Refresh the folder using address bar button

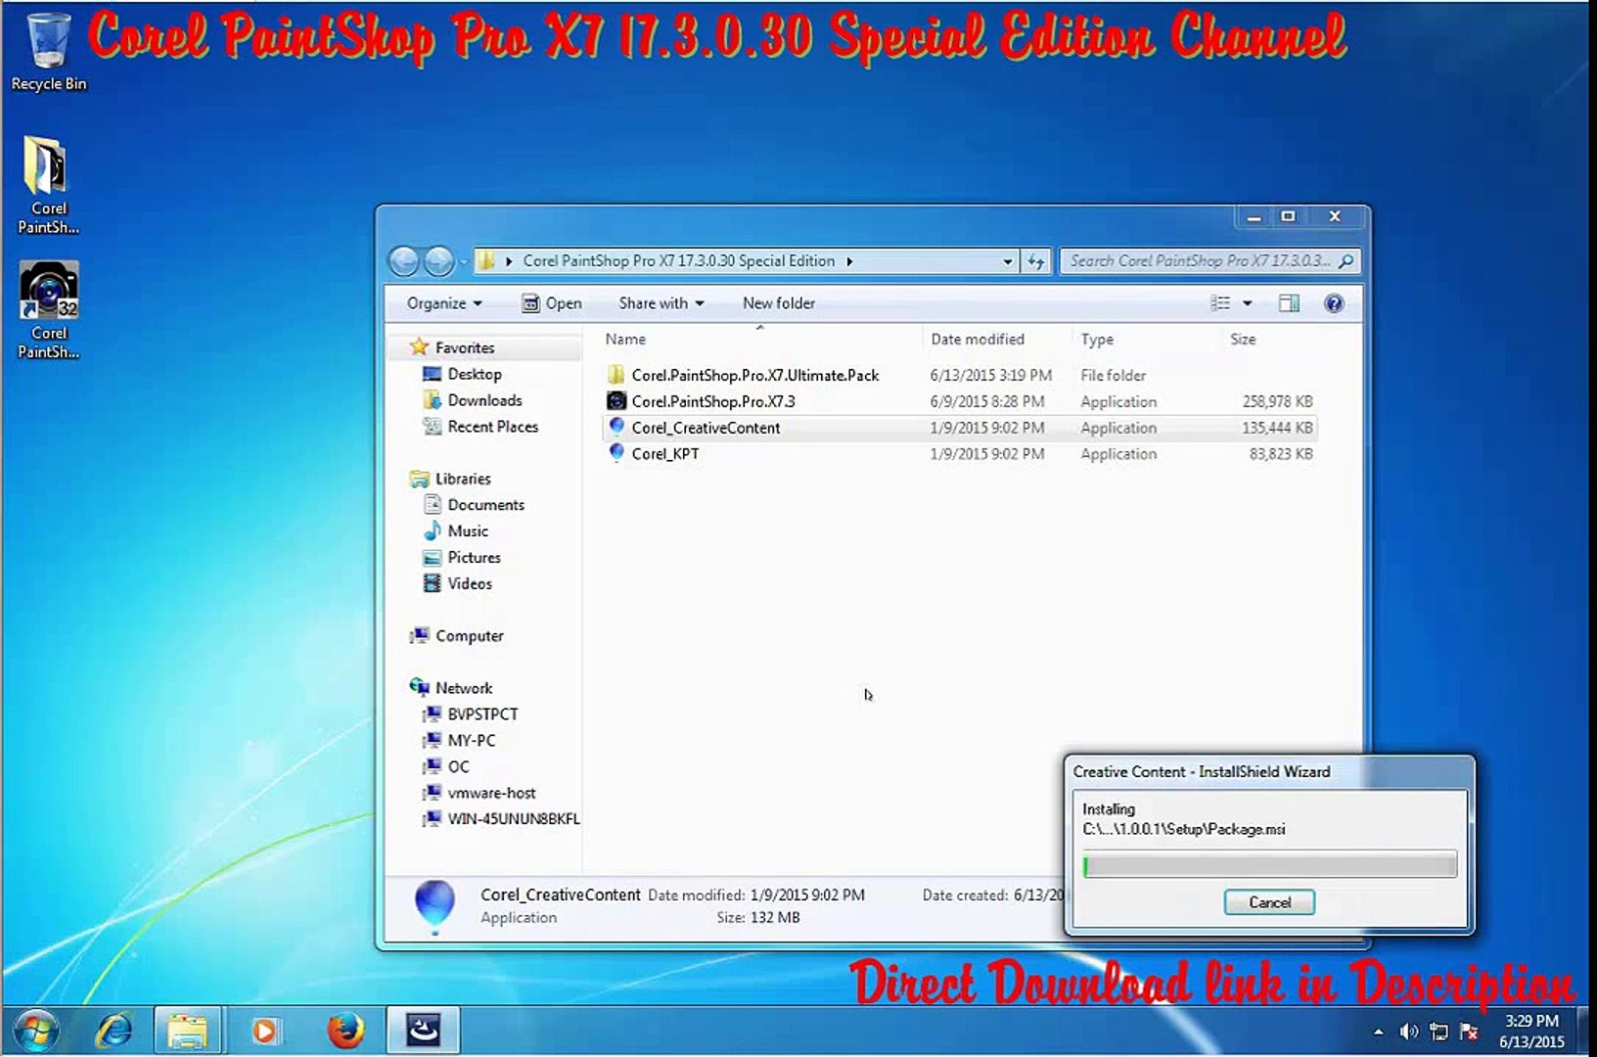click(x=1035, y=261)
